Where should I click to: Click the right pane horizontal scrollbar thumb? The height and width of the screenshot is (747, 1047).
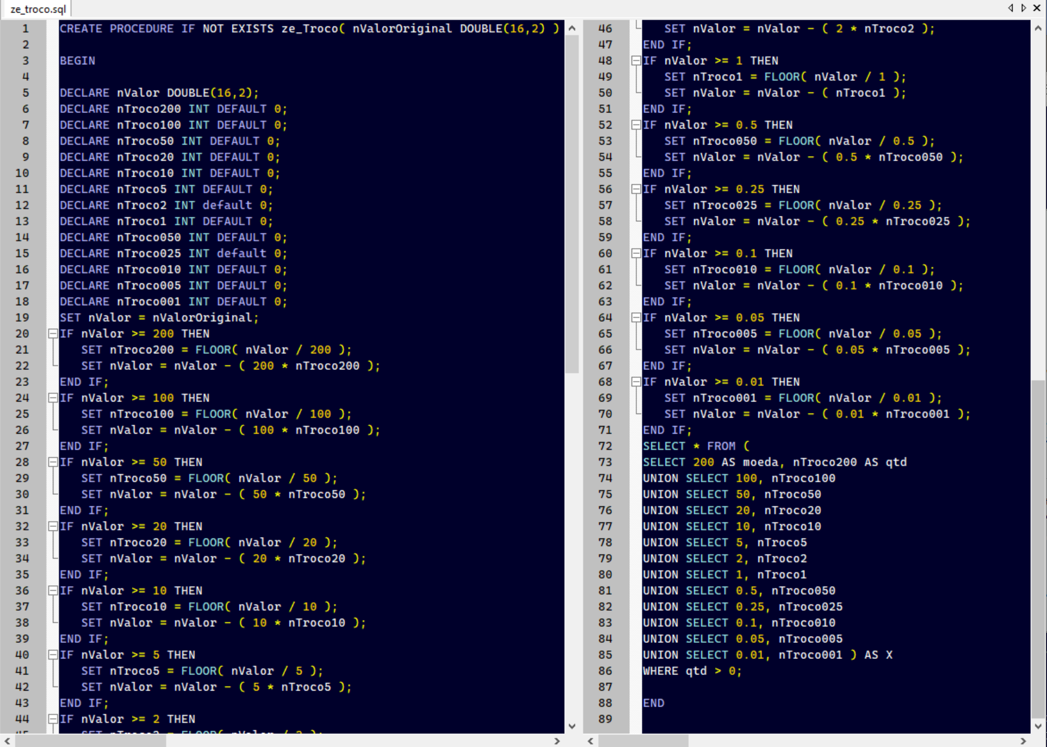pos(643,741)
